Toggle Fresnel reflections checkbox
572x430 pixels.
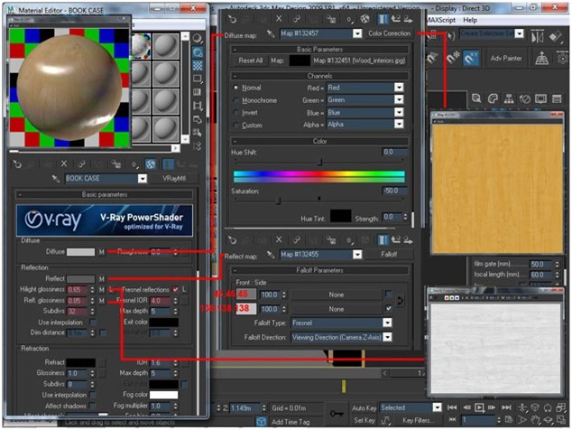coord(175,289)
